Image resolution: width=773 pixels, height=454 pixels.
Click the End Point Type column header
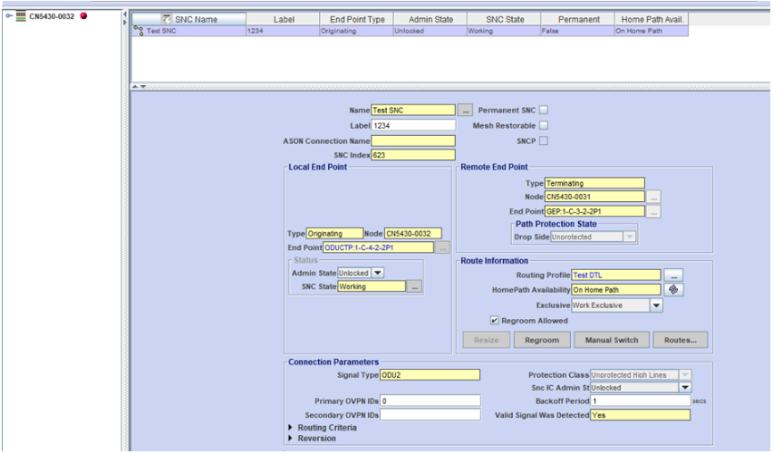(x=356, y=19)
